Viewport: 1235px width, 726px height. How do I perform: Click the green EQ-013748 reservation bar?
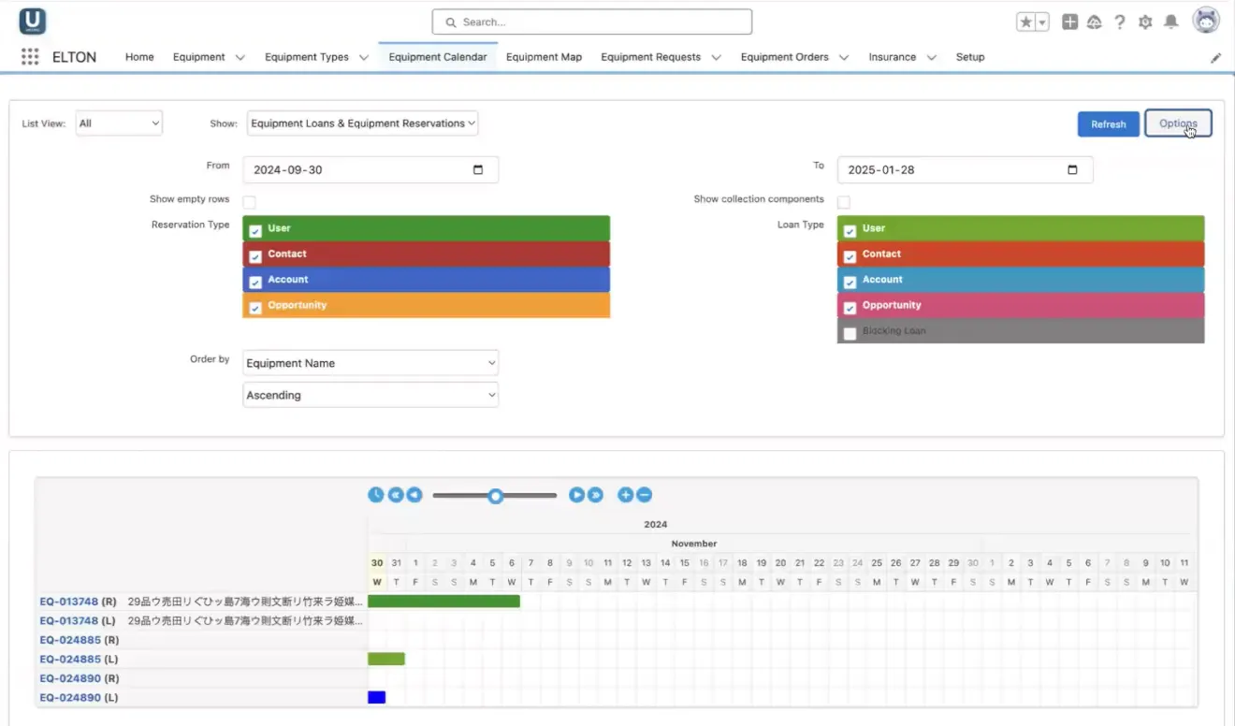point(444,602)
